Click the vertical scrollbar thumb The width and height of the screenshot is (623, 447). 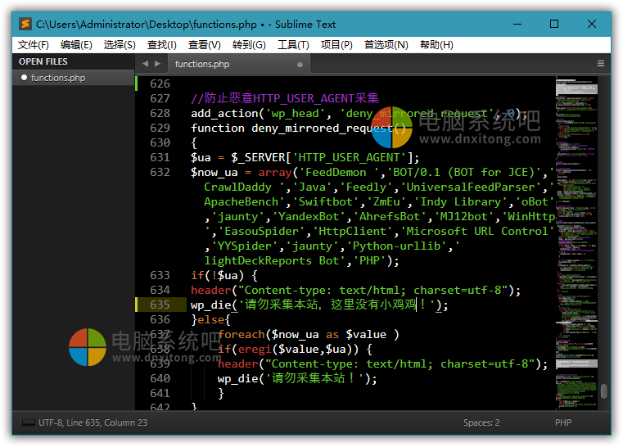click(604, 391)
